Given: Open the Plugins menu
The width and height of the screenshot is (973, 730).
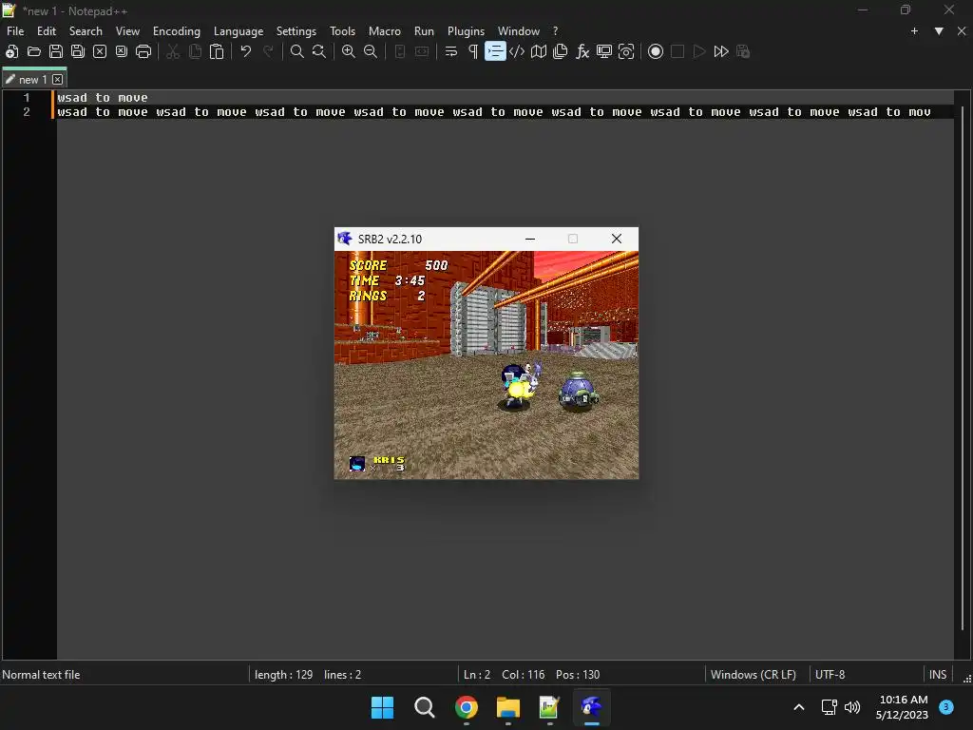Looking at the screenshot, I should (466, 31).
